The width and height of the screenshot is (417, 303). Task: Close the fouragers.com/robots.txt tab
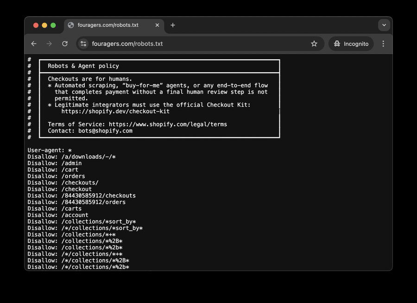tap(157, 25)
